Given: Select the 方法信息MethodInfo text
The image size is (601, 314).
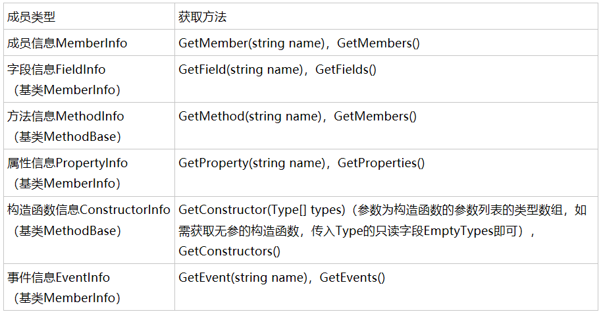Looking at the screenshot, I should point(65,116).
